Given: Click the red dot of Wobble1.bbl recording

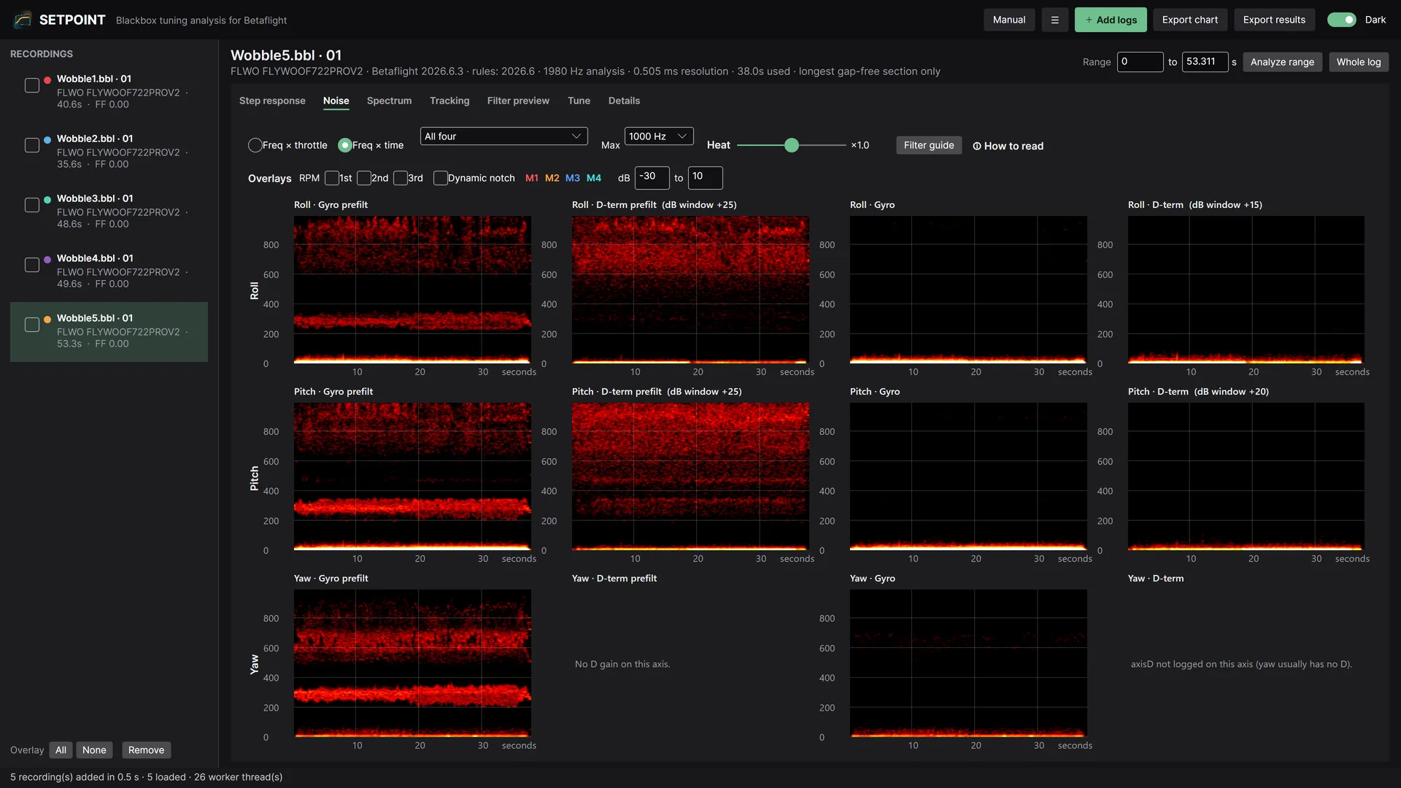Looking at the screenshot, I should tap(47, 80).
